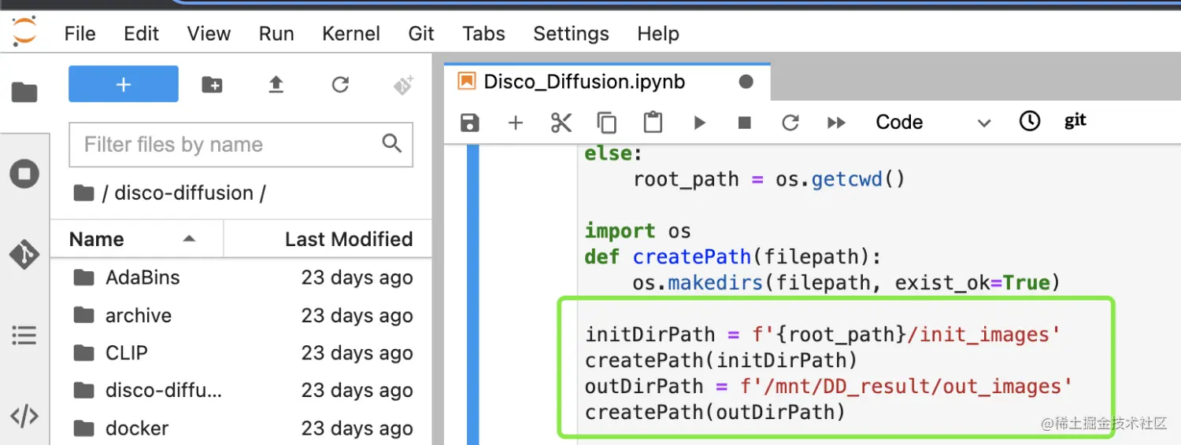Screen dimensions: 1181x445
Task: Open the Kernel menu
Action: tap(351, 34)
